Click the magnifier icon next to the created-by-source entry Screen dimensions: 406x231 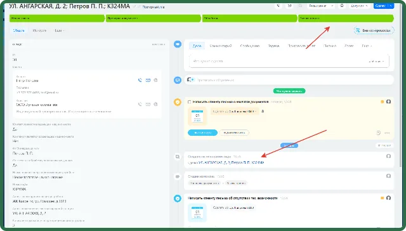tap(178, 157)
